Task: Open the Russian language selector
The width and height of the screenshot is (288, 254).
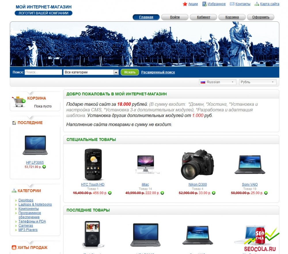Action: [x=218, y=82]
